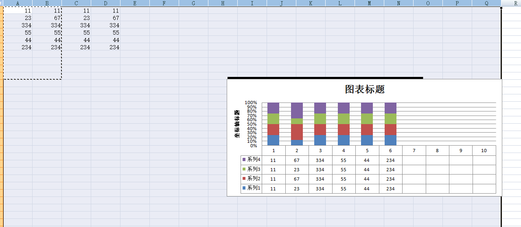Click 系列4 row value 67
521x227 pixels.
pos(297,160)
